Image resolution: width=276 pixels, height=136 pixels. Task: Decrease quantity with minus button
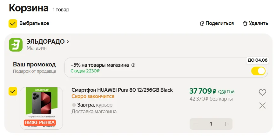point(196,124)
